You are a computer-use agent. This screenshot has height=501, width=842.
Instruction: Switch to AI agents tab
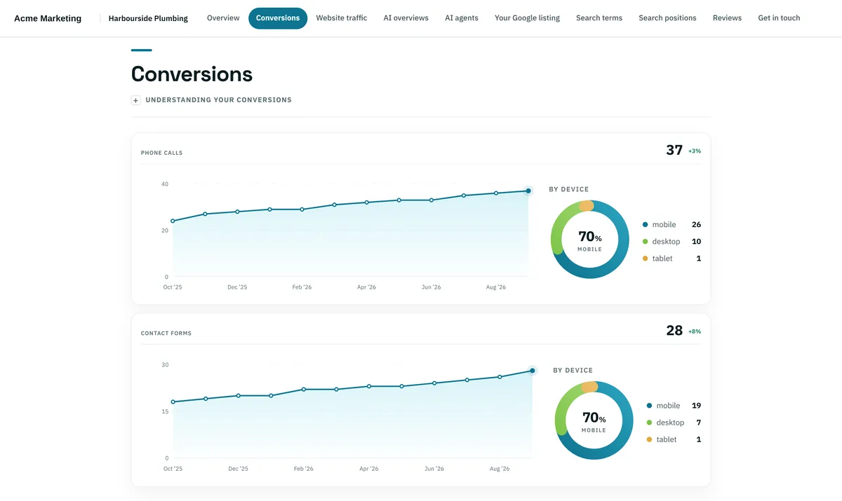pyautogui.click(x=462, y=18)
